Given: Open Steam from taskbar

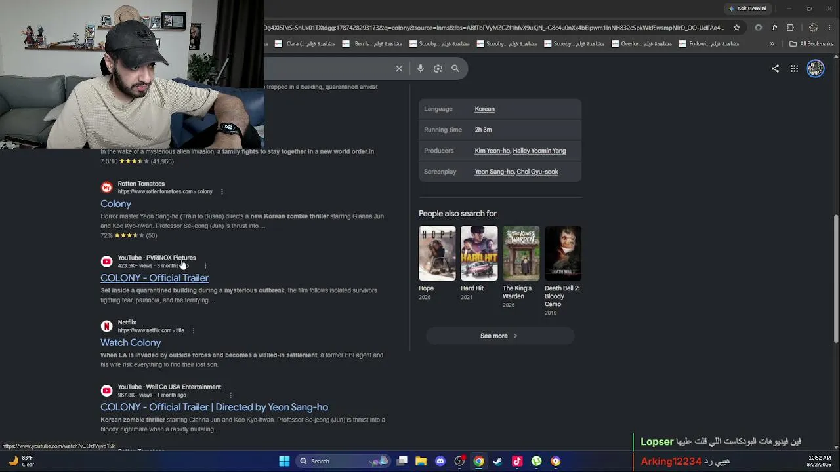Looking at the screenshot, I should coord(497,462).
